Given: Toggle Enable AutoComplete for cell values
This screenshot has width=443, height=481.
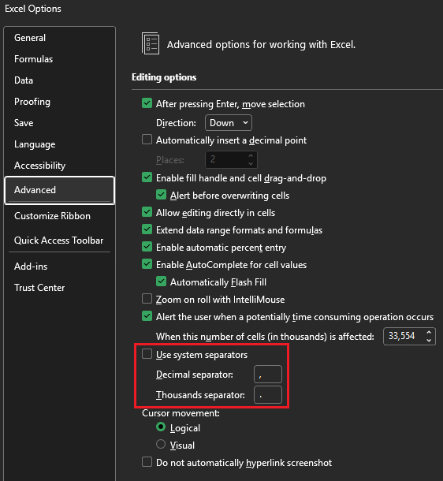Looking at the screenshot, I should tap(147, 264).
